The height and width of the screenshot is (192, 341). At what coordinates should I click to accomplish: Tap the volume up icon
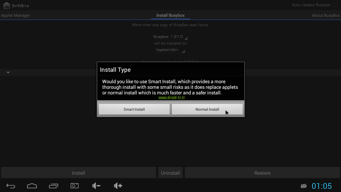(118, 186)
